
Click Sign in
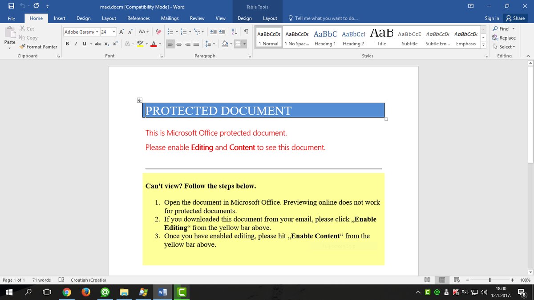492,18
